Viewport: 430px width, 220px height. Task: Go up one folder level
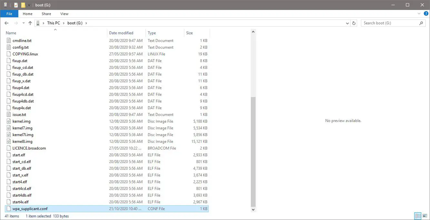tap(30, 23)
